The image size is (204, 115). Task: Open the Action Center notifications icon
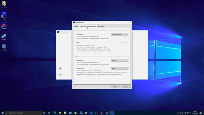(200, 113)
